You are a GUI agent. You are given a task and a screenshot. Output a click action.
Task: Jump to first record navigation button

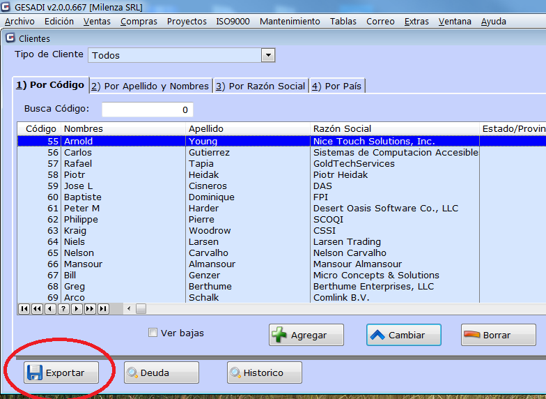(x=24, y=308)
